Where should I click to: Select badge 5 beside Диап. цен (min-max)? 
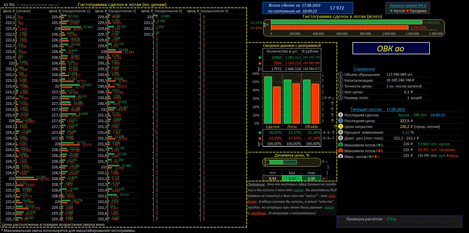point(340,138)
